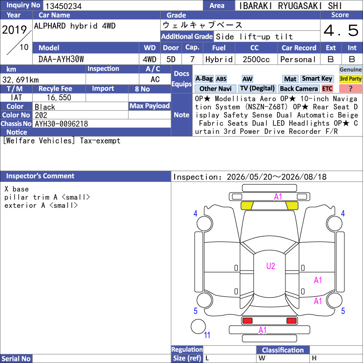Click the left red tail light
Viewport: 363px width, 363px height.
point(247,321)
